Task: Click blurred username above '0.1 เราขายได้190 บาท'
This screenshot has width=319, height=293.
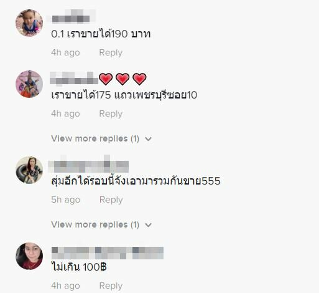Action: [x=71, y=16]
